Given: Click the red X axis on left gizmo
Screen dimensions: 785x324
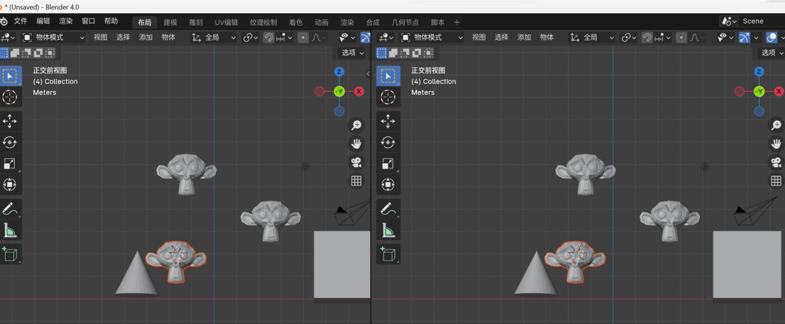Looking at the screenshot, I should click(359, 91).
